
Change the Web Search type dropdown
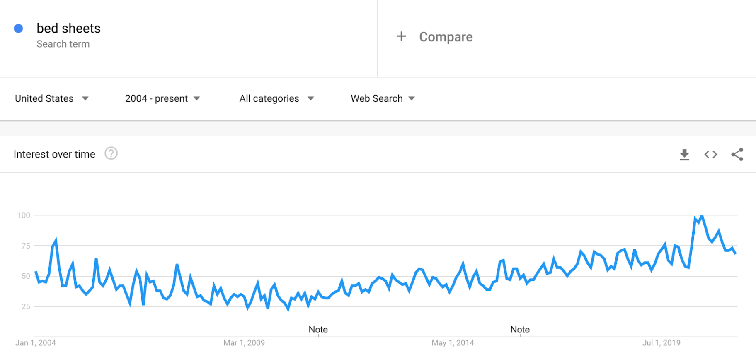pos(383,98)
